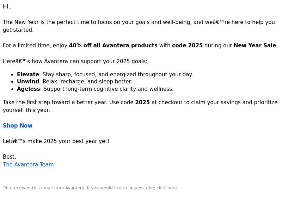Viewport: 282px width, 212px height.
Task: Click the 'Stay sharp, focused, and energized' description
Action: 118,75
